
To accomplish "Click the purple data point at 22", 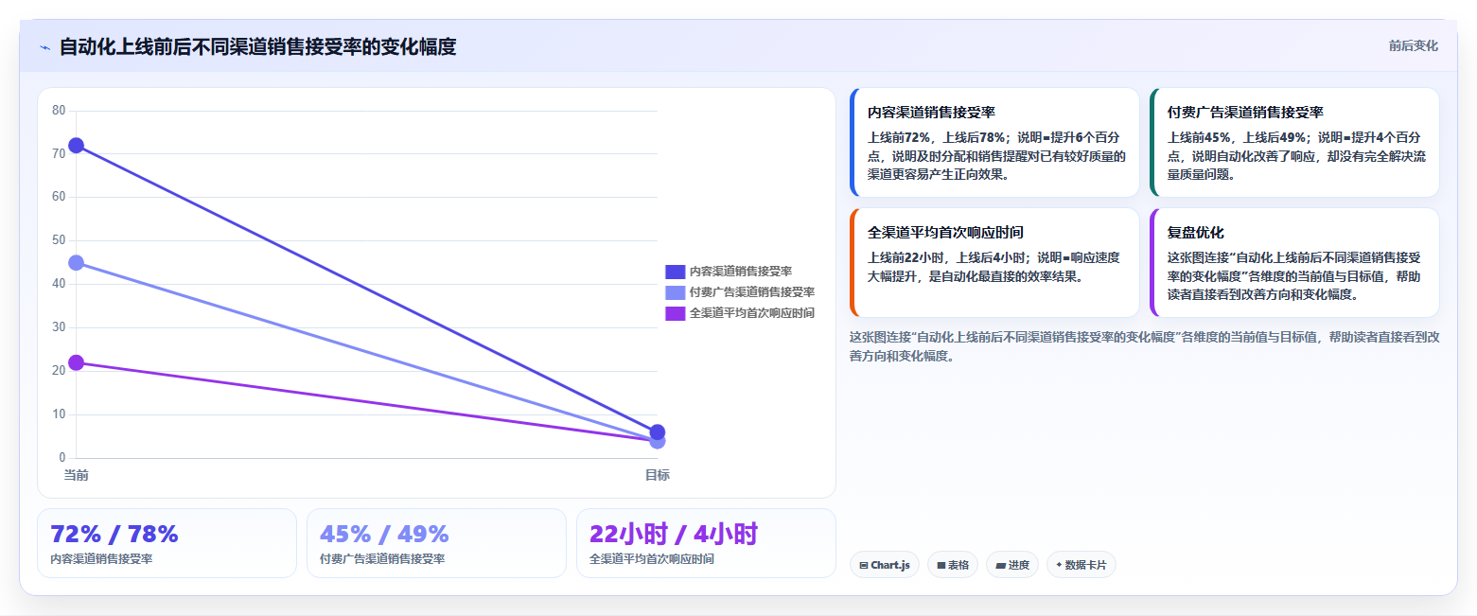I will tap(77, 362).
